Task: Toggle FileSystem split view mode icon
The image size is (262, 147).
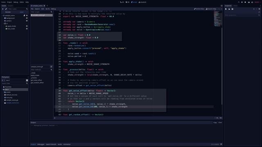Action: tap(27, 80)
